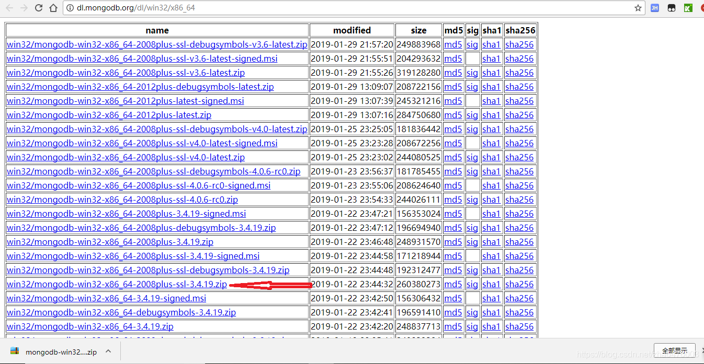
Task: Open the browser home page
Action: coord(53,8)
